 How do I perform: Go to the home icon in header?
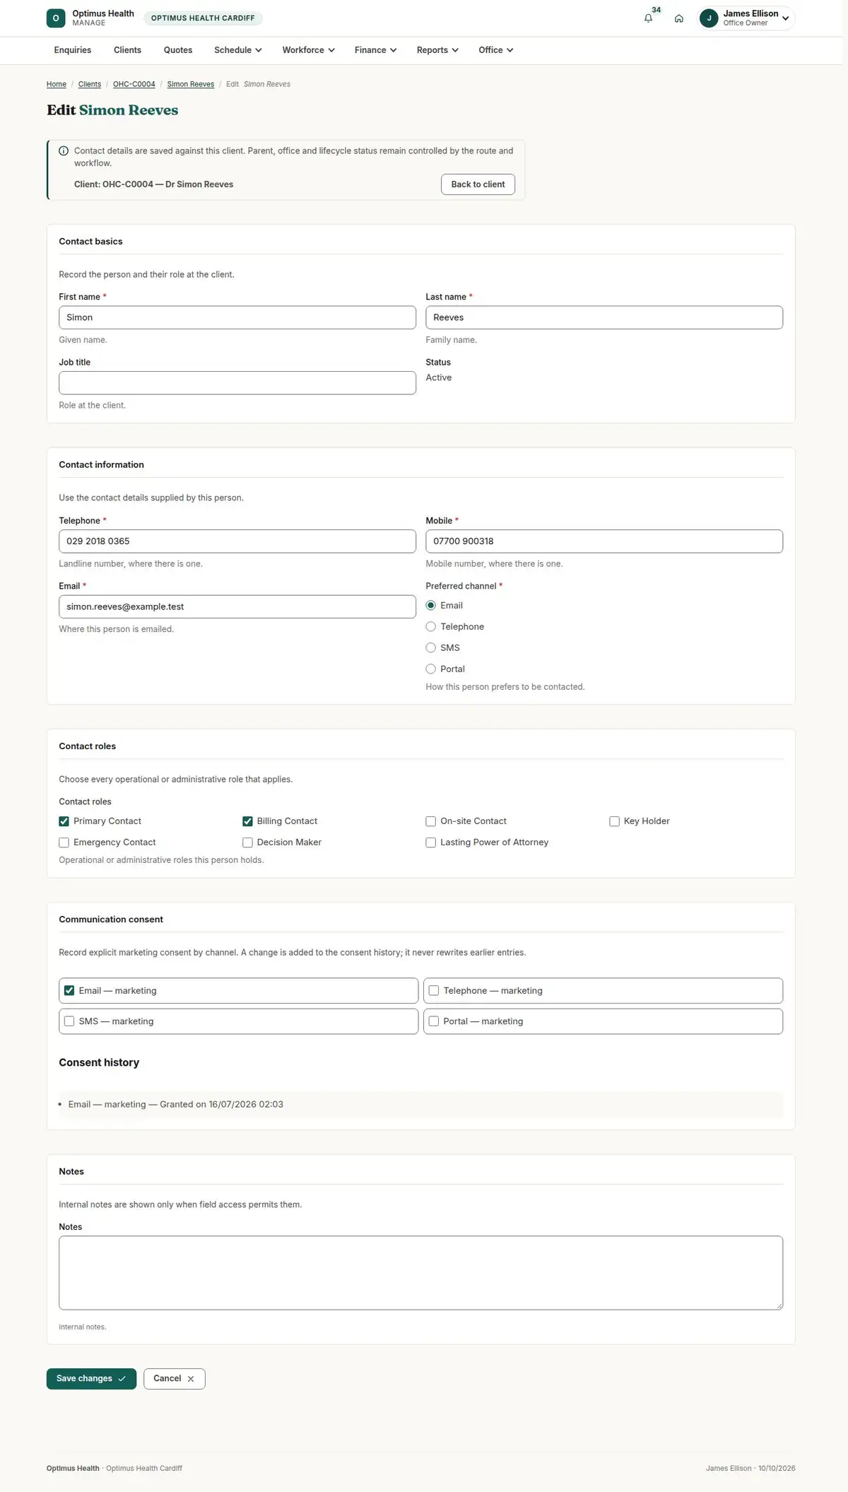click(x=678, y=18)
